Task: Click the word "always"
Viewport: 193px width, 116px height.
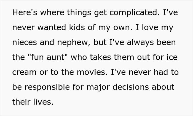Action: (140, 43)
